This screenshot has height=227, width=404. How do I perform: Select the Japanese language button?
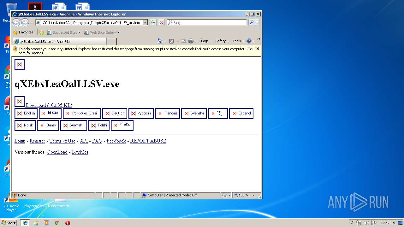50,113
